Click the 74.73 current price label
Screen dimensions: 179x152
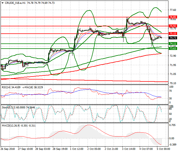pyautogui.click(x=173, y=38)
